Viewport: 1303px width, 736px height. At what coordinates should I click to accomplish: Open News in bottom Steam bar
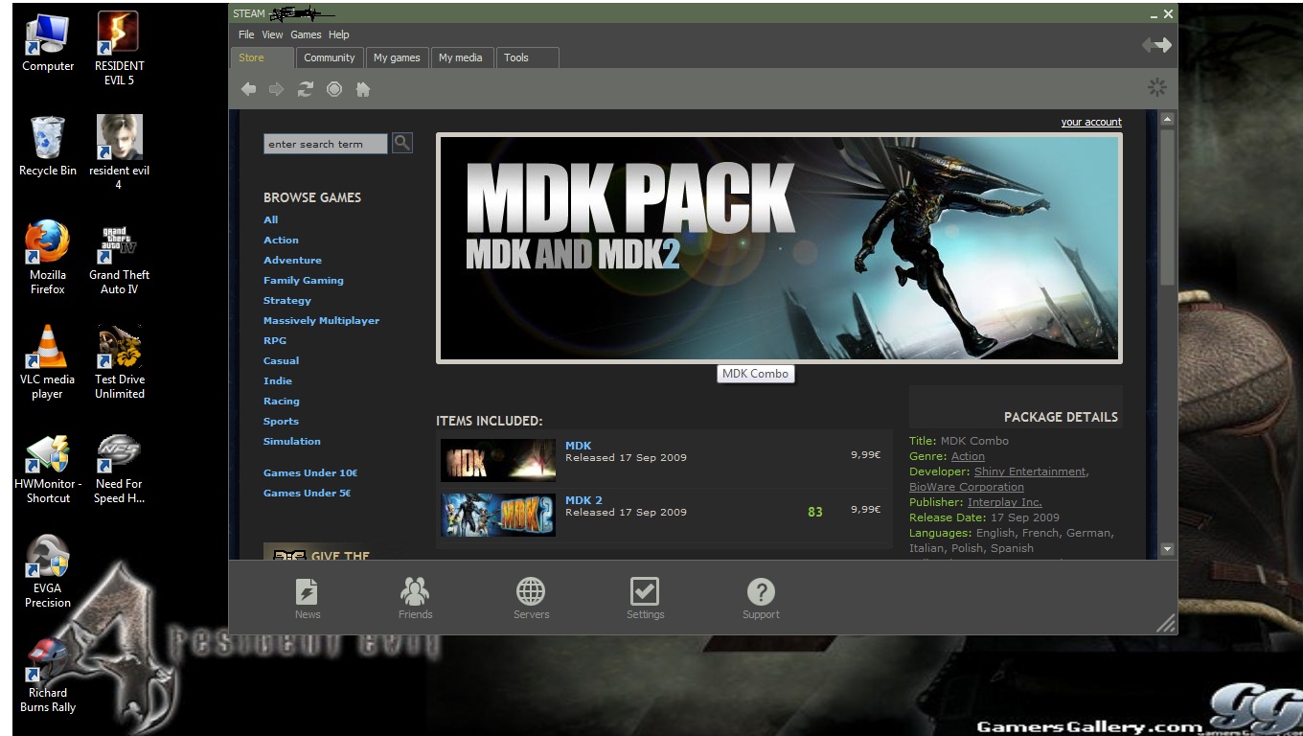click(x=308, y=599)
